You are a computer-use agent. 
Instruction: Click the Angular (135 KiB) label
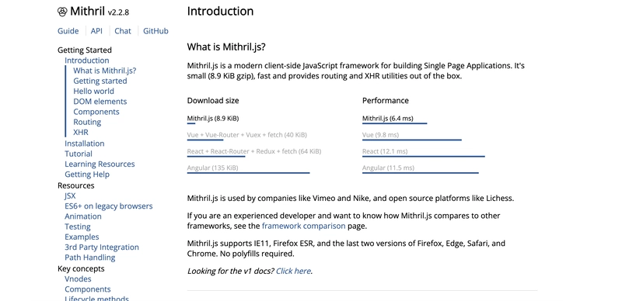tap(212, 168)
